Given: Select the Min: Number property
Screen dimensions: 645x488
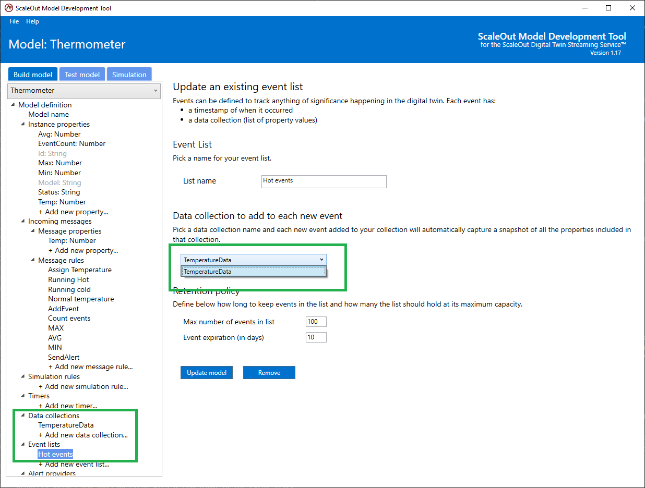Looking at the screenshot, I should [59, 173].
